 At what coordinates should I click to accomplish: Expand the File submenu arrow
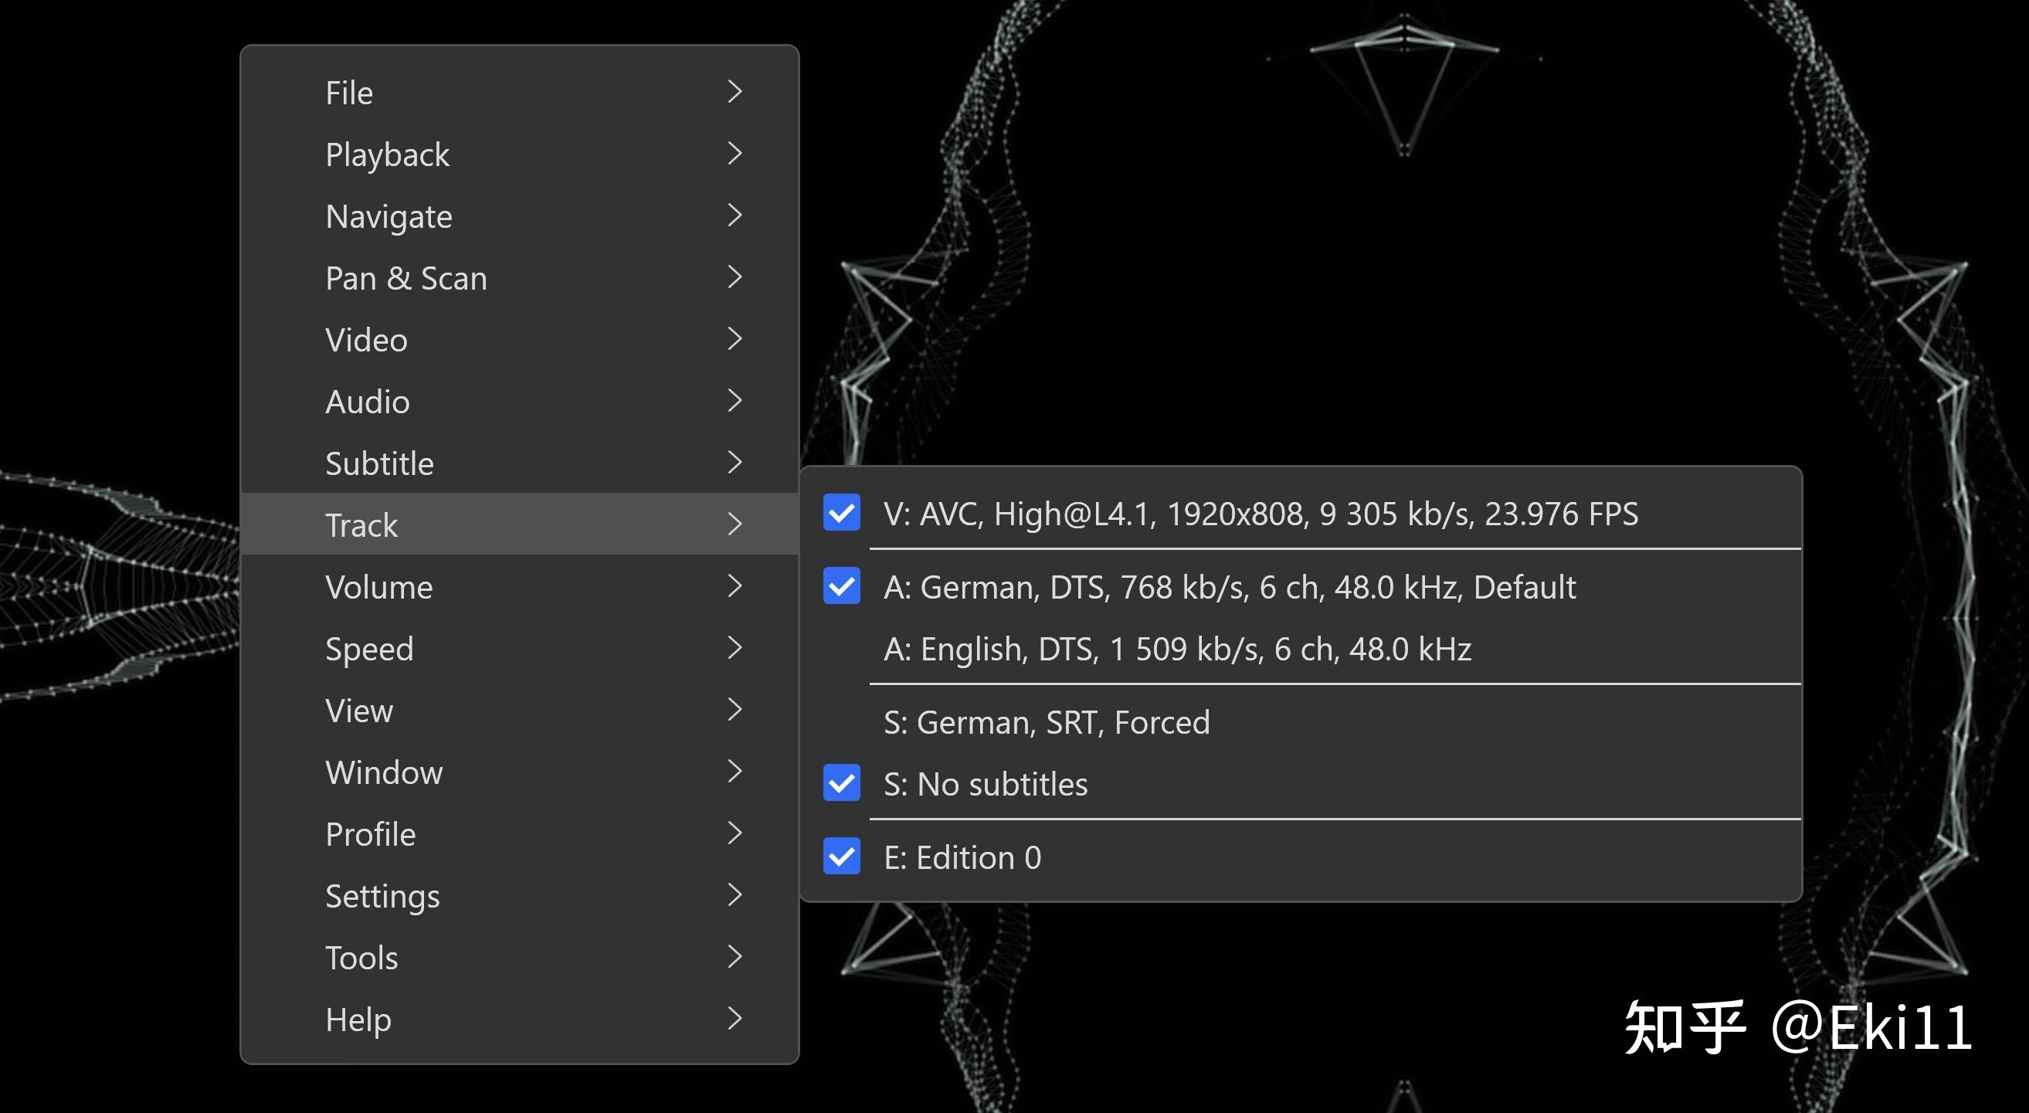pos(734,92)
